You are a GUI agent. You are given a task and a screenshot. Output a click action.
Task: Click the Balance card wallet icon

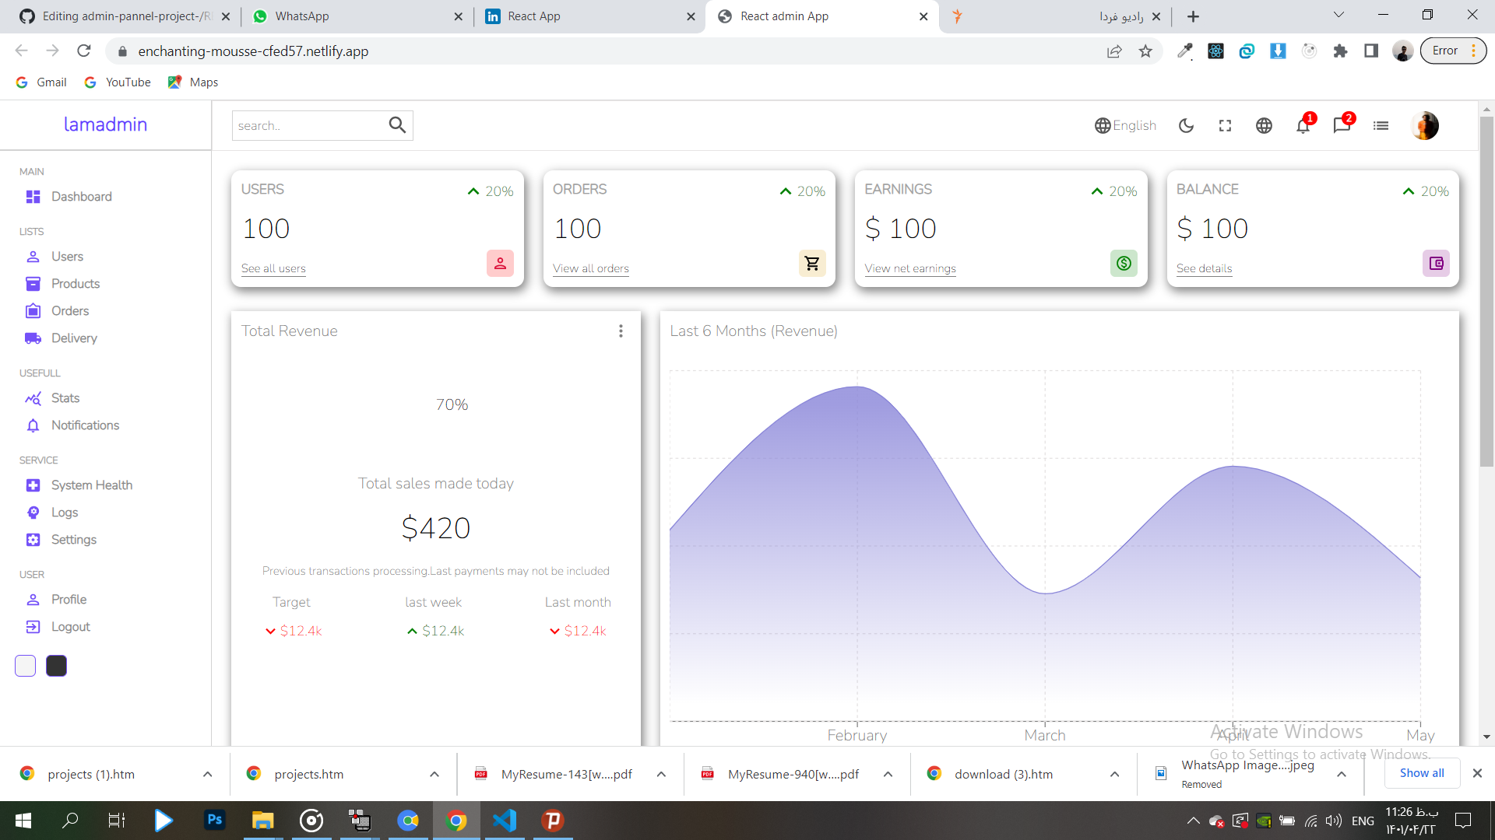tap(1436, 264)
